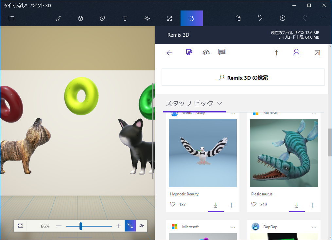The height and width of the screenshot is (240, 332).
Task: Toggle the pencil zoom mode near the slider
Action: [x=130, y=226]
